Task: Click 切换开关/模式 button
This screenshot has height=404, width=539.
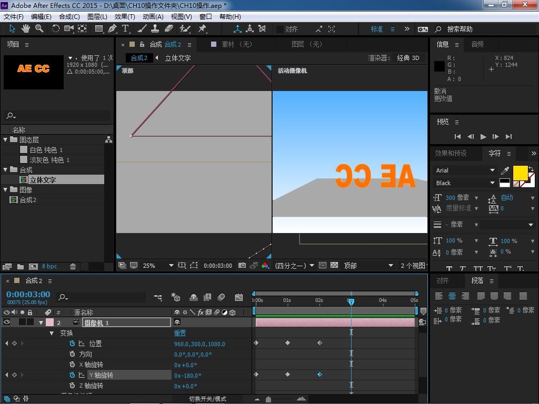Action: pyautogui.click(x=207, y=399)
